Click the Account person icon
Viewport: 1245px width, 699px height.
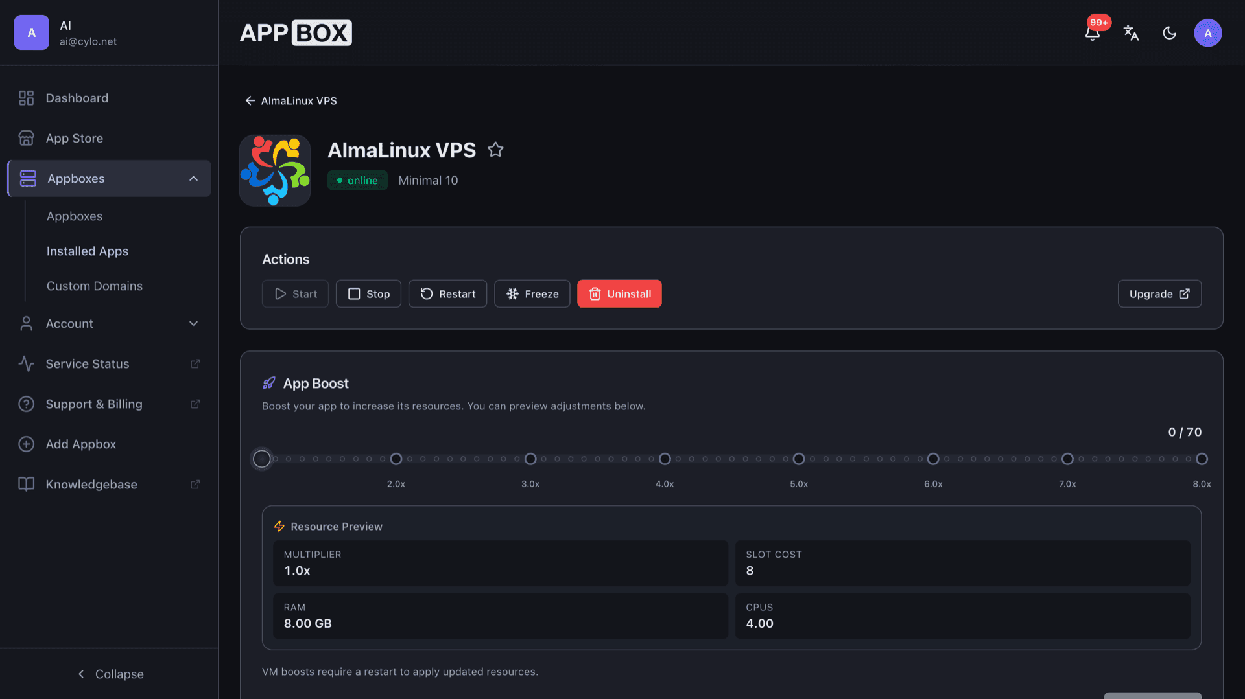tap(26, 323)
